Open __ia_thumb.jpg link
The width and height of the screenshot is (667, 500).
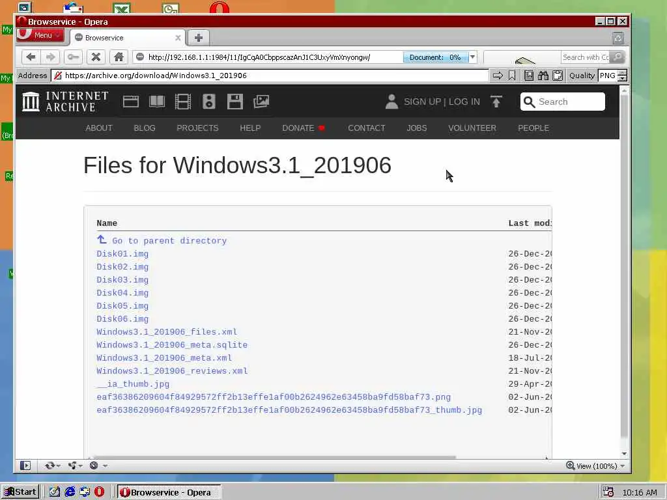[x=133, y=384]
